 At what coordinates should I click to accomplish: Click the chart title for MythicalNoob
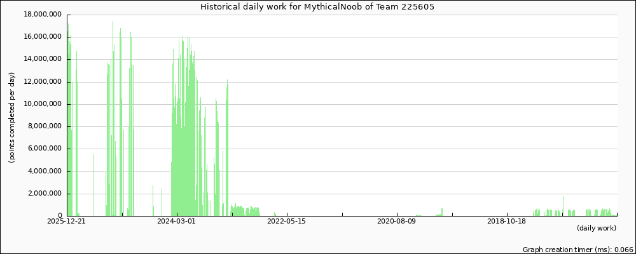point(318,7)
